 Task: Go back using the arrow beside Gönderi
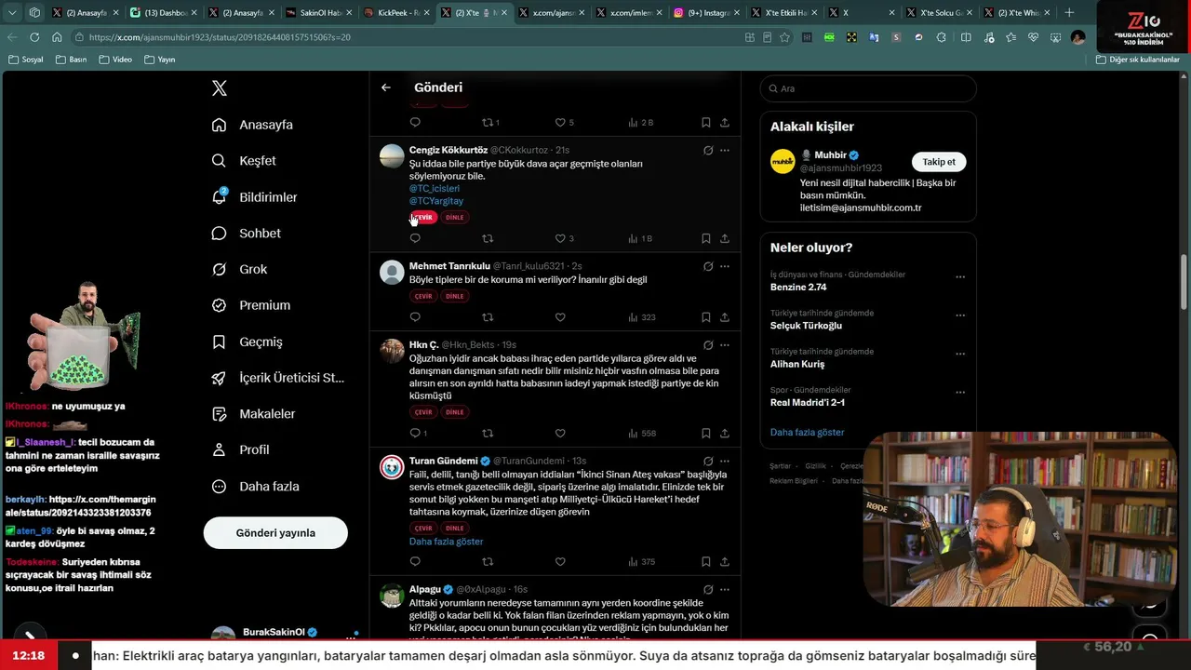(386, 87)
